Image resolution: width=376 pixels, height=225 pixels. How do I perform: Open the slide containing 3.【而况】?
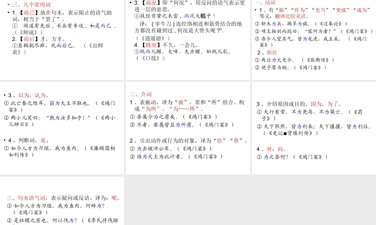pos(188,40)
